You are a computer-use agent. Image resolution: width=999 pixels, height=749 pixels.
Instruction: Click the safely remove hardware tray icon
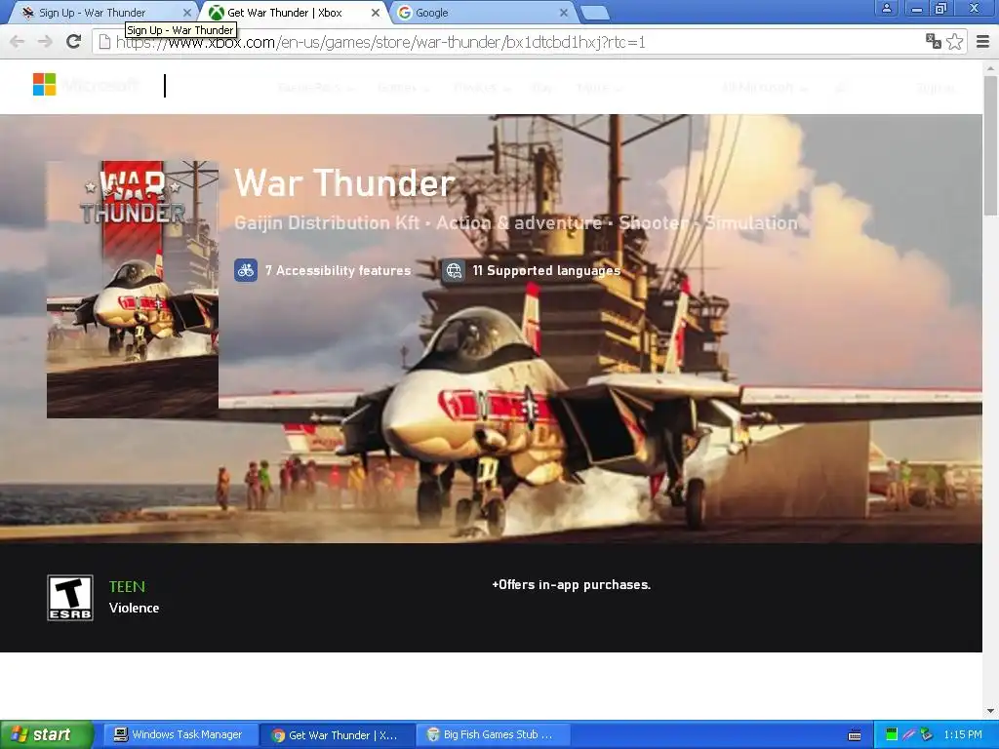coord(926,734)
